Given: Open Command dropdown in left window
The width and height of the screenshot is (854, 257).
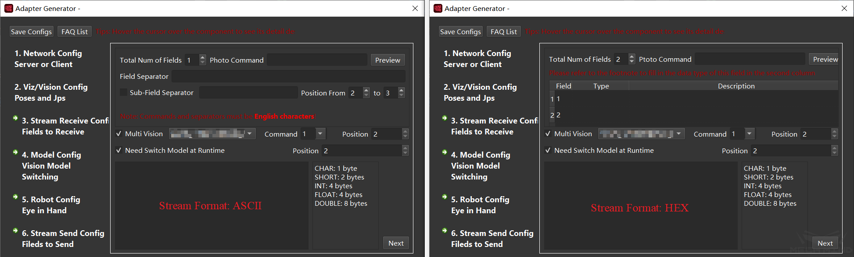Looking at the screenshot, I should tap(313, 134).
